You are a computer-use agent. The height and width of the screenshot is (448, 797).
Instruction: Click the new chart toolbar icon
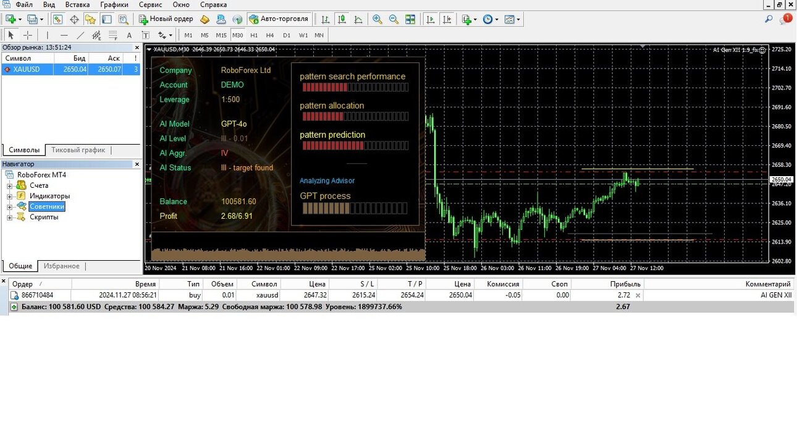10,19
